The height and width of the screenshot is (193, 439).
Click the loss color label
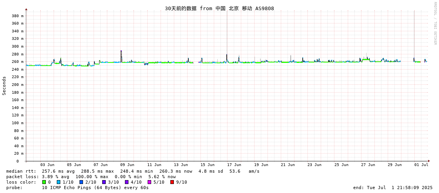point(21,182)
